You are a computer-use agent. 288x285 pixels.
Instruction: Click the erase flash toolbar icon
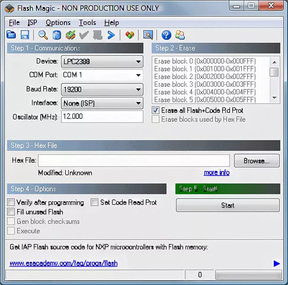click(x=57, y=35)
